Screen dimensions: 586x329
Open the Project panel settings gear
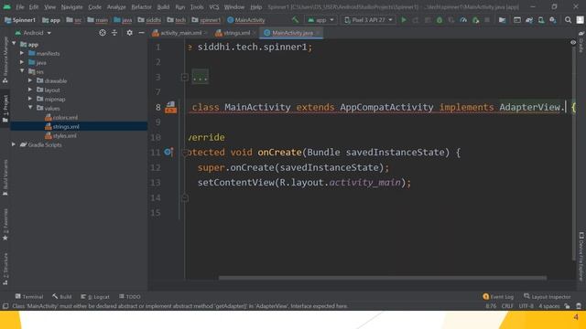pyautogui.click(x=129, y=33)
